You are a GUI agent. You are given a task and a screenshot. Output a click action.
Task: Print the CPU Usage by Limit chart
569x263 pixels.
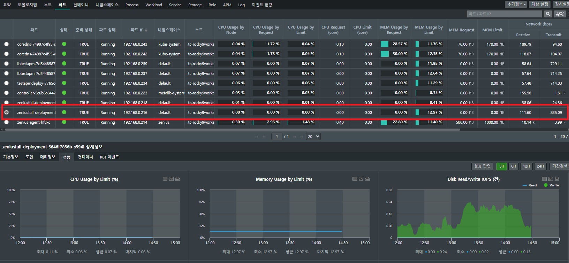point(177,179)
